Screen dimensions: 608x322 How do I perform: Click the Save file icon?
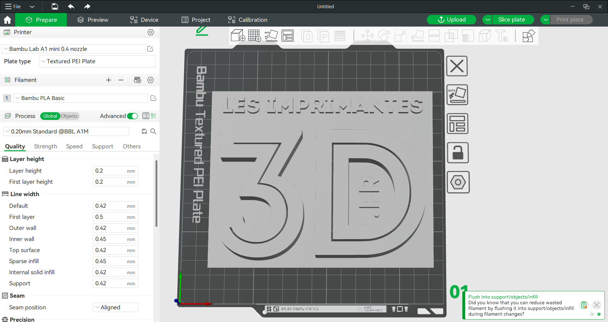[x=55, y=6]
